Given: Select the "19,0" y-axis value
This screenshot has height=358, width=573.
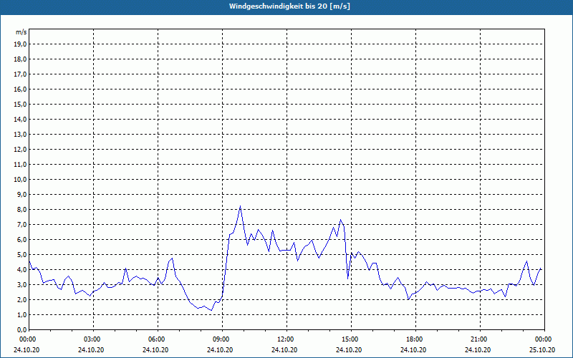Looking at the screenshot, I should coord(20,44).
